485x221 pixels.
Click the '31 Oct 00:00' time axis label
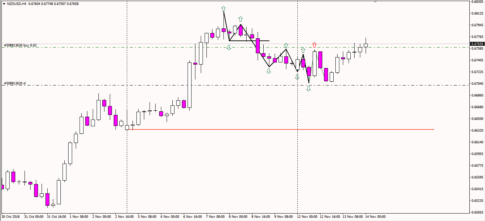33,217
